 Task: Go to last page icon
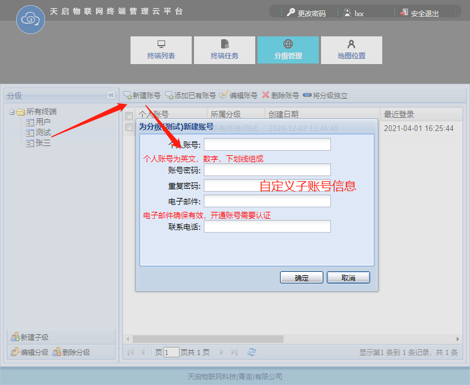tap(234, 352)
